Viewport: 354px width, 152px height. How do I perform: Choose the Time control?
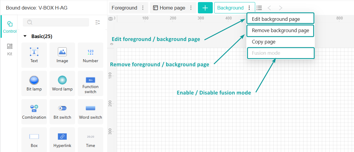pos(91,140)
